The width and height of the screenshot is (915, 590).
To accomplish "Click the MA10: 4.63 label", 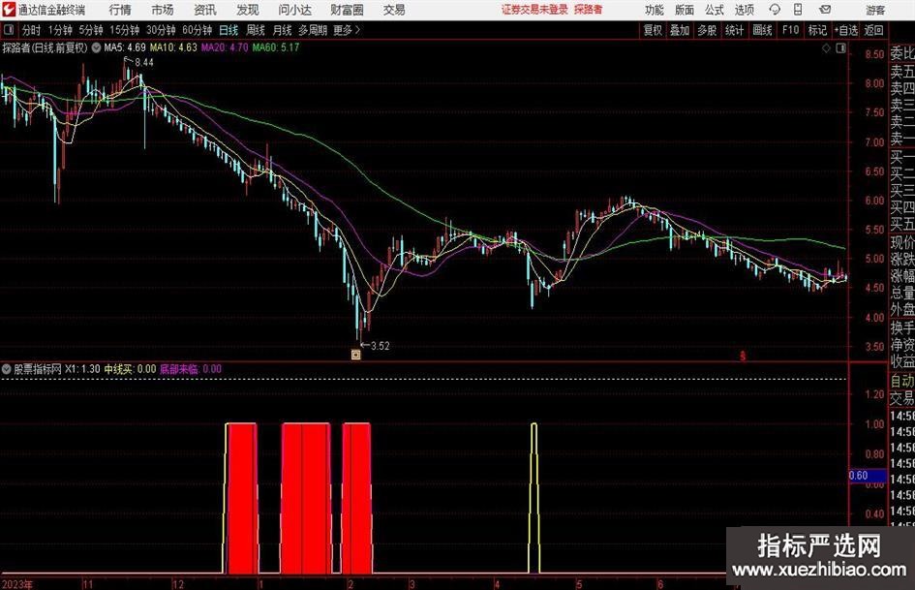I will pyautogui.click(x=173, y=47).
